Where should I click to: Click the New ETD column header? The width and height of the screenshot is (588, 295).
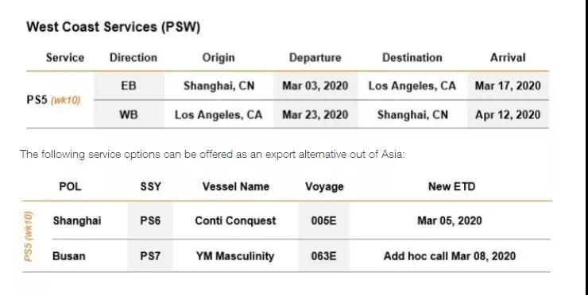pos(451,186)
